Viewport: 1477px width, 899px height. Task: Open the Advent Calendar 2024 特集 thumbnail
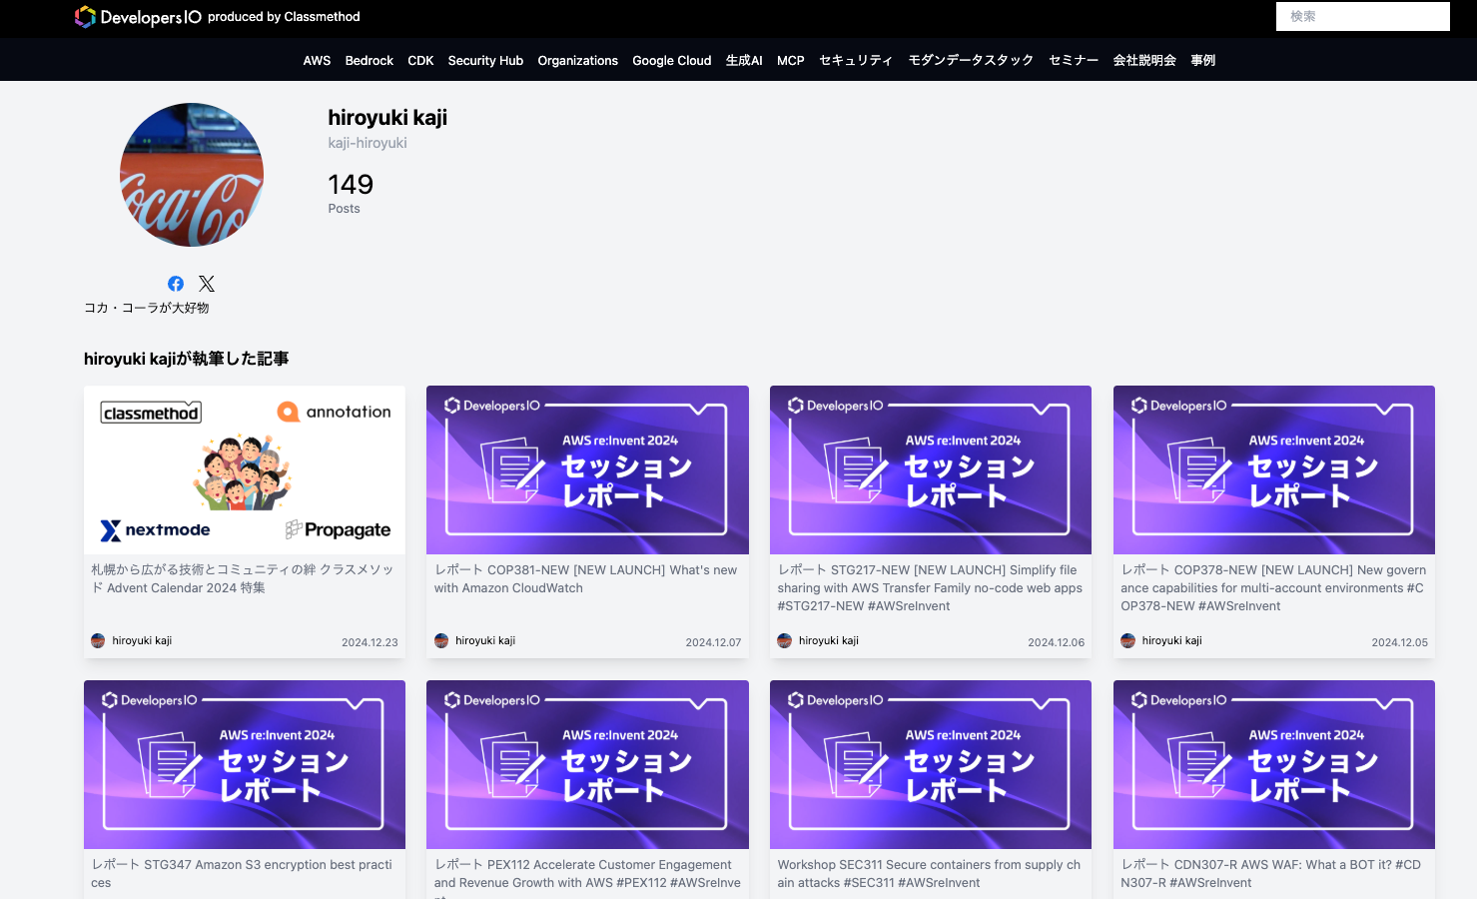click(x=245, y=469)
